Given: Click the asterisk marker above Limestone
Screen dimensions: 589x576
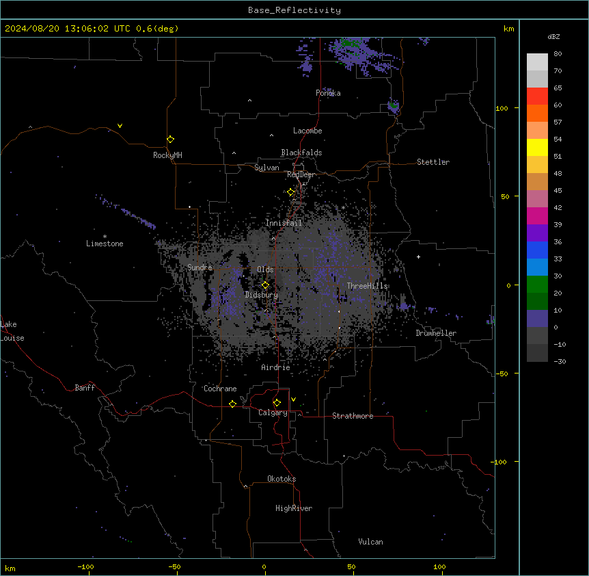Looking at the screenshot, I should (105, 237).
